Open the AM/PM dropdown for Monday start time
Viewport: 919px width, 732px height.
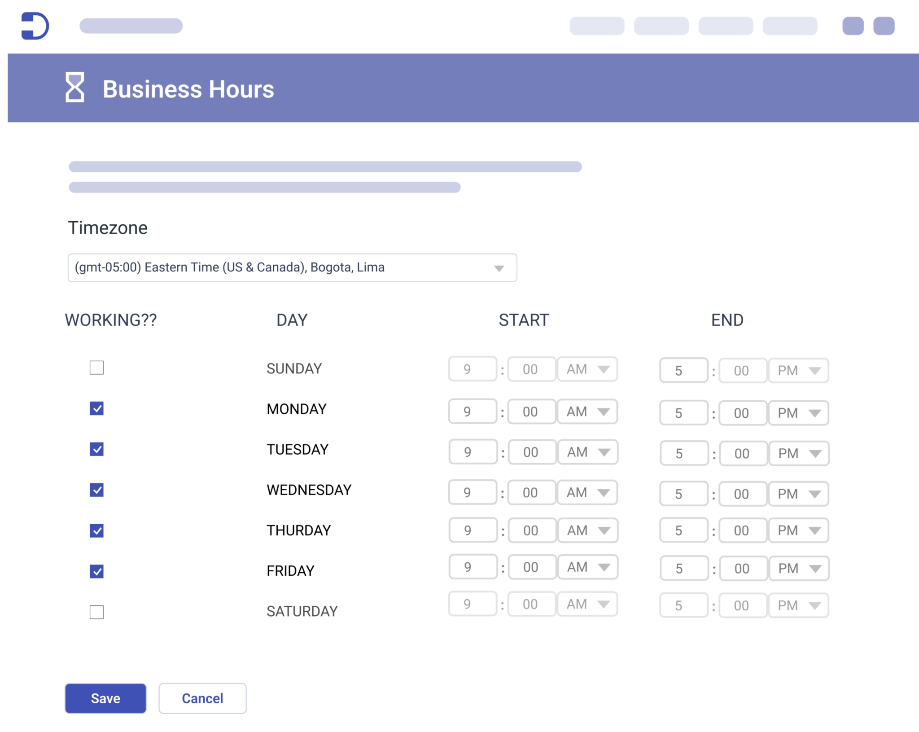pos(587,412)
